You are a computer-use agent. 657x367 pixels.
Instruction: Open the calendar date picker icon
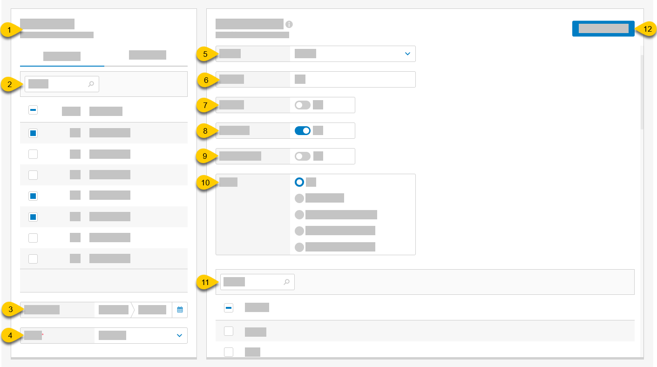click(x=180, y=310)
